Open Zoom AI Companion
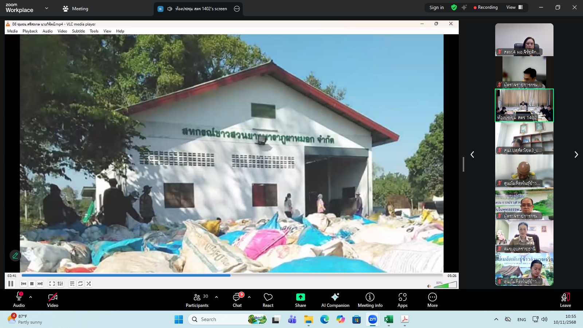Viewport: 583px width, 328px height. tap(335, 300)
